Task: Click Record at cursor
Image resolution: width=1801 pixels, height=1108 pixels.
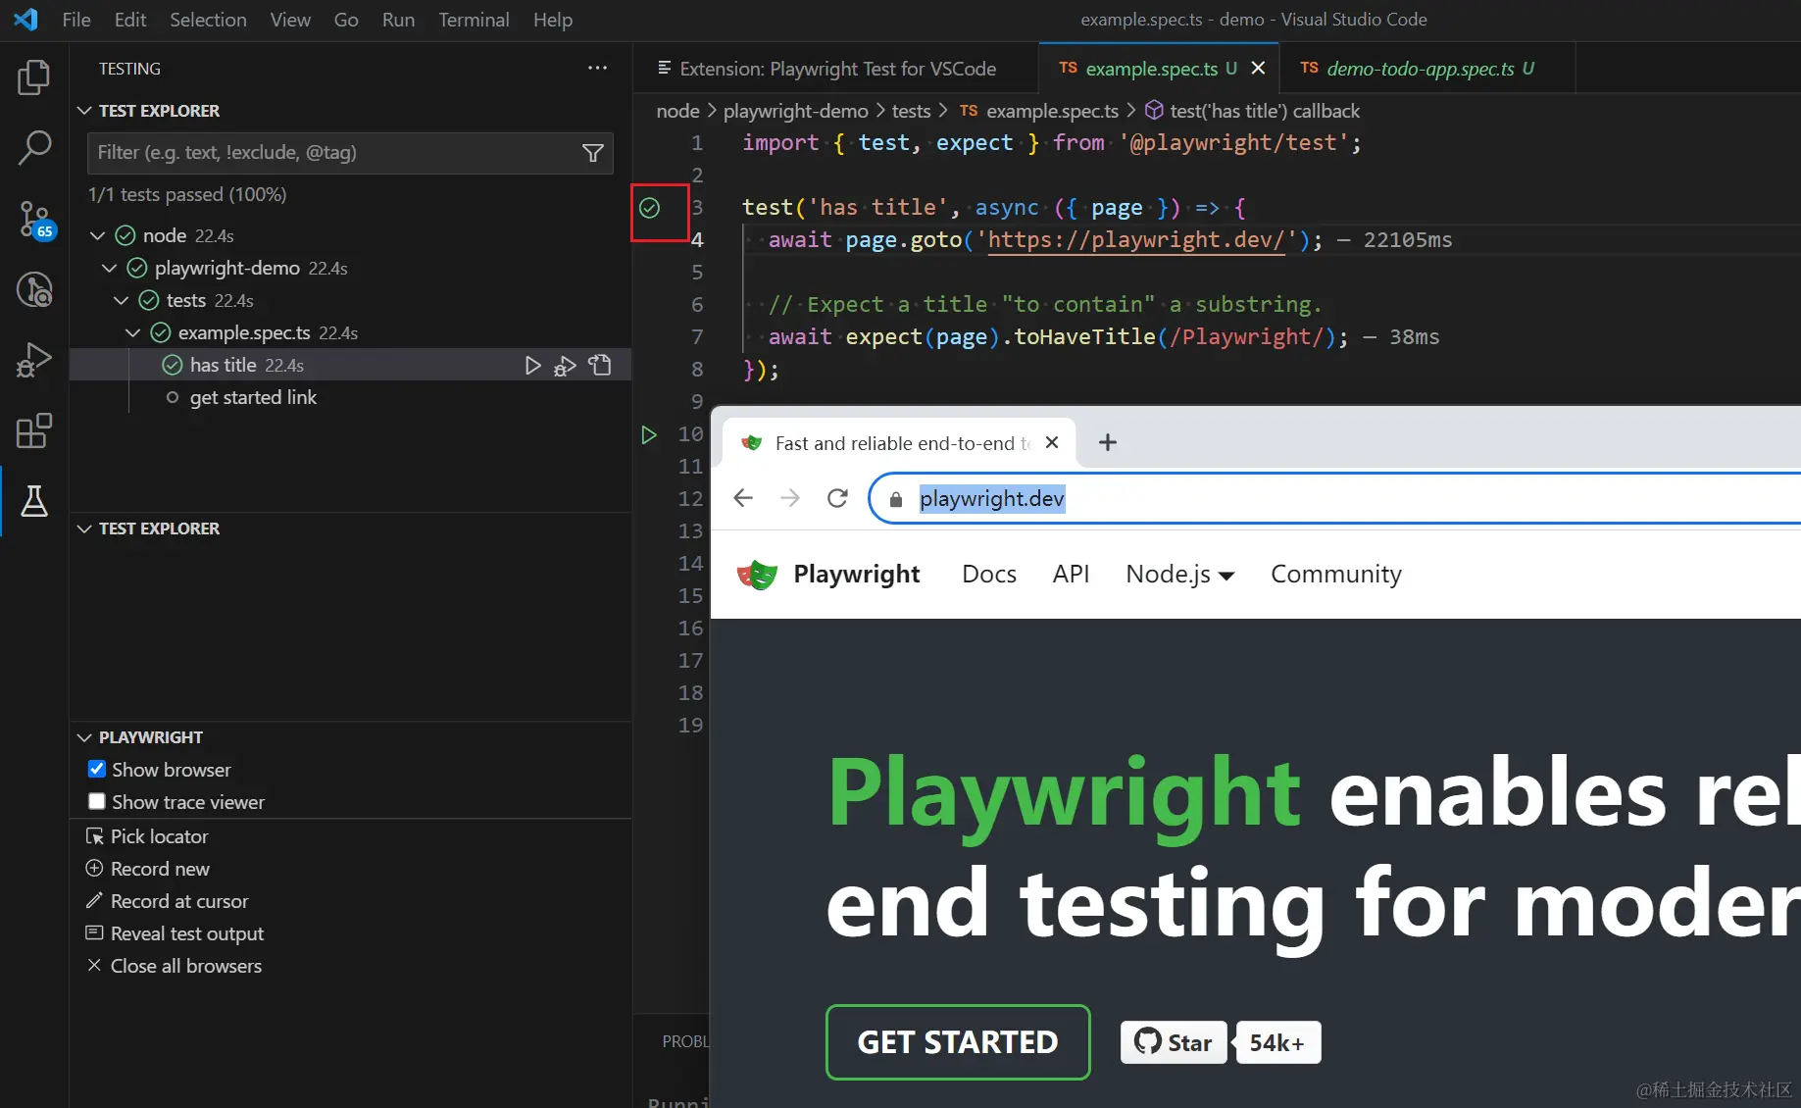Action: click(167, 901)
